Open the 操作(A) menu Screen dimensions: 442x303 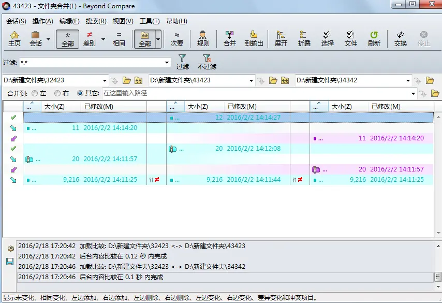[x=42, y=21]
